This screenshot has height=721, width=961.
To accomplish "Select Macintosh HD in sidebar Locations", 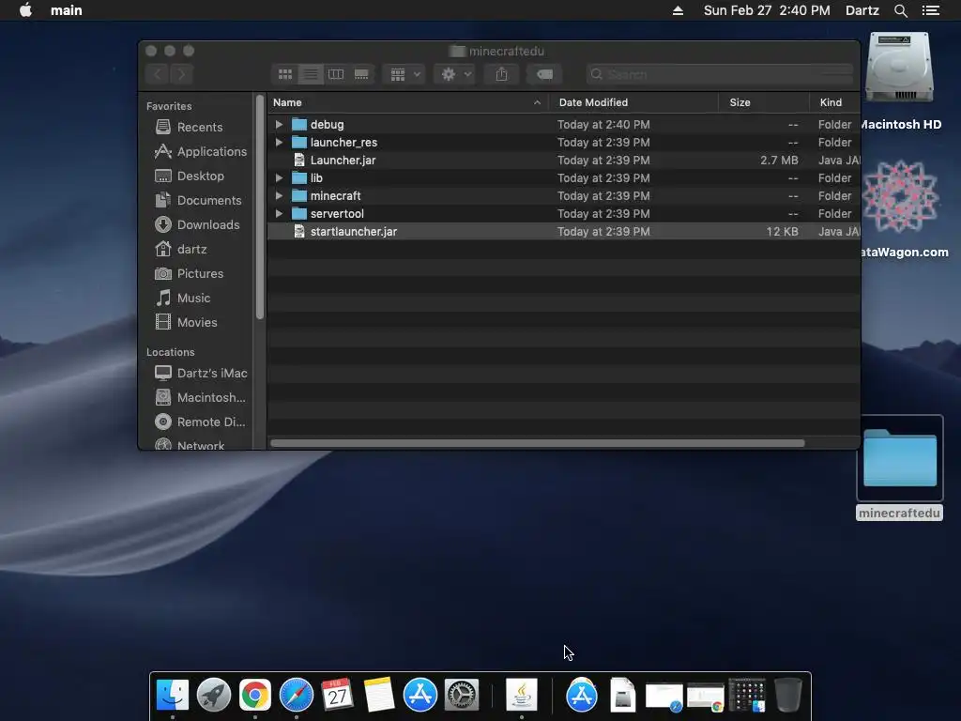I will pyautogui.click(x=200, y=397).
